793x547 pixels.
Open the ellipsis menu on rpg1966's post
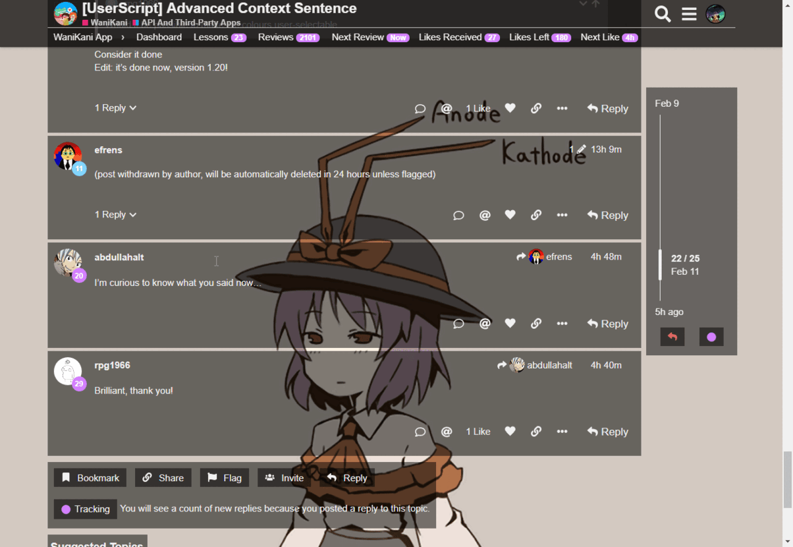point(562,432)
